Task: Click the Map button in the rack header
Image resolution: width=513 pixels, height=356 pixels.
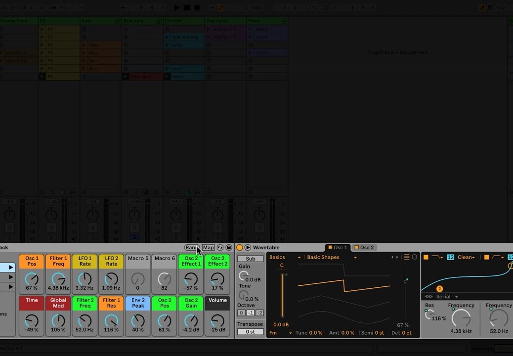Action: coord(208,248)
